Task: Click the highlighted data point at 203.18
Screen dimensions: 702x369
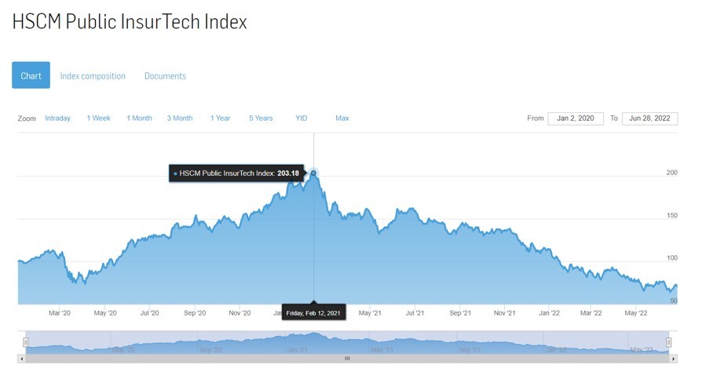Action: (x=314, y=173)
